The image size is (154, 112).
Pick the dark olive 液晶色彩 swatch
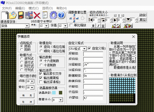(60, 93)
